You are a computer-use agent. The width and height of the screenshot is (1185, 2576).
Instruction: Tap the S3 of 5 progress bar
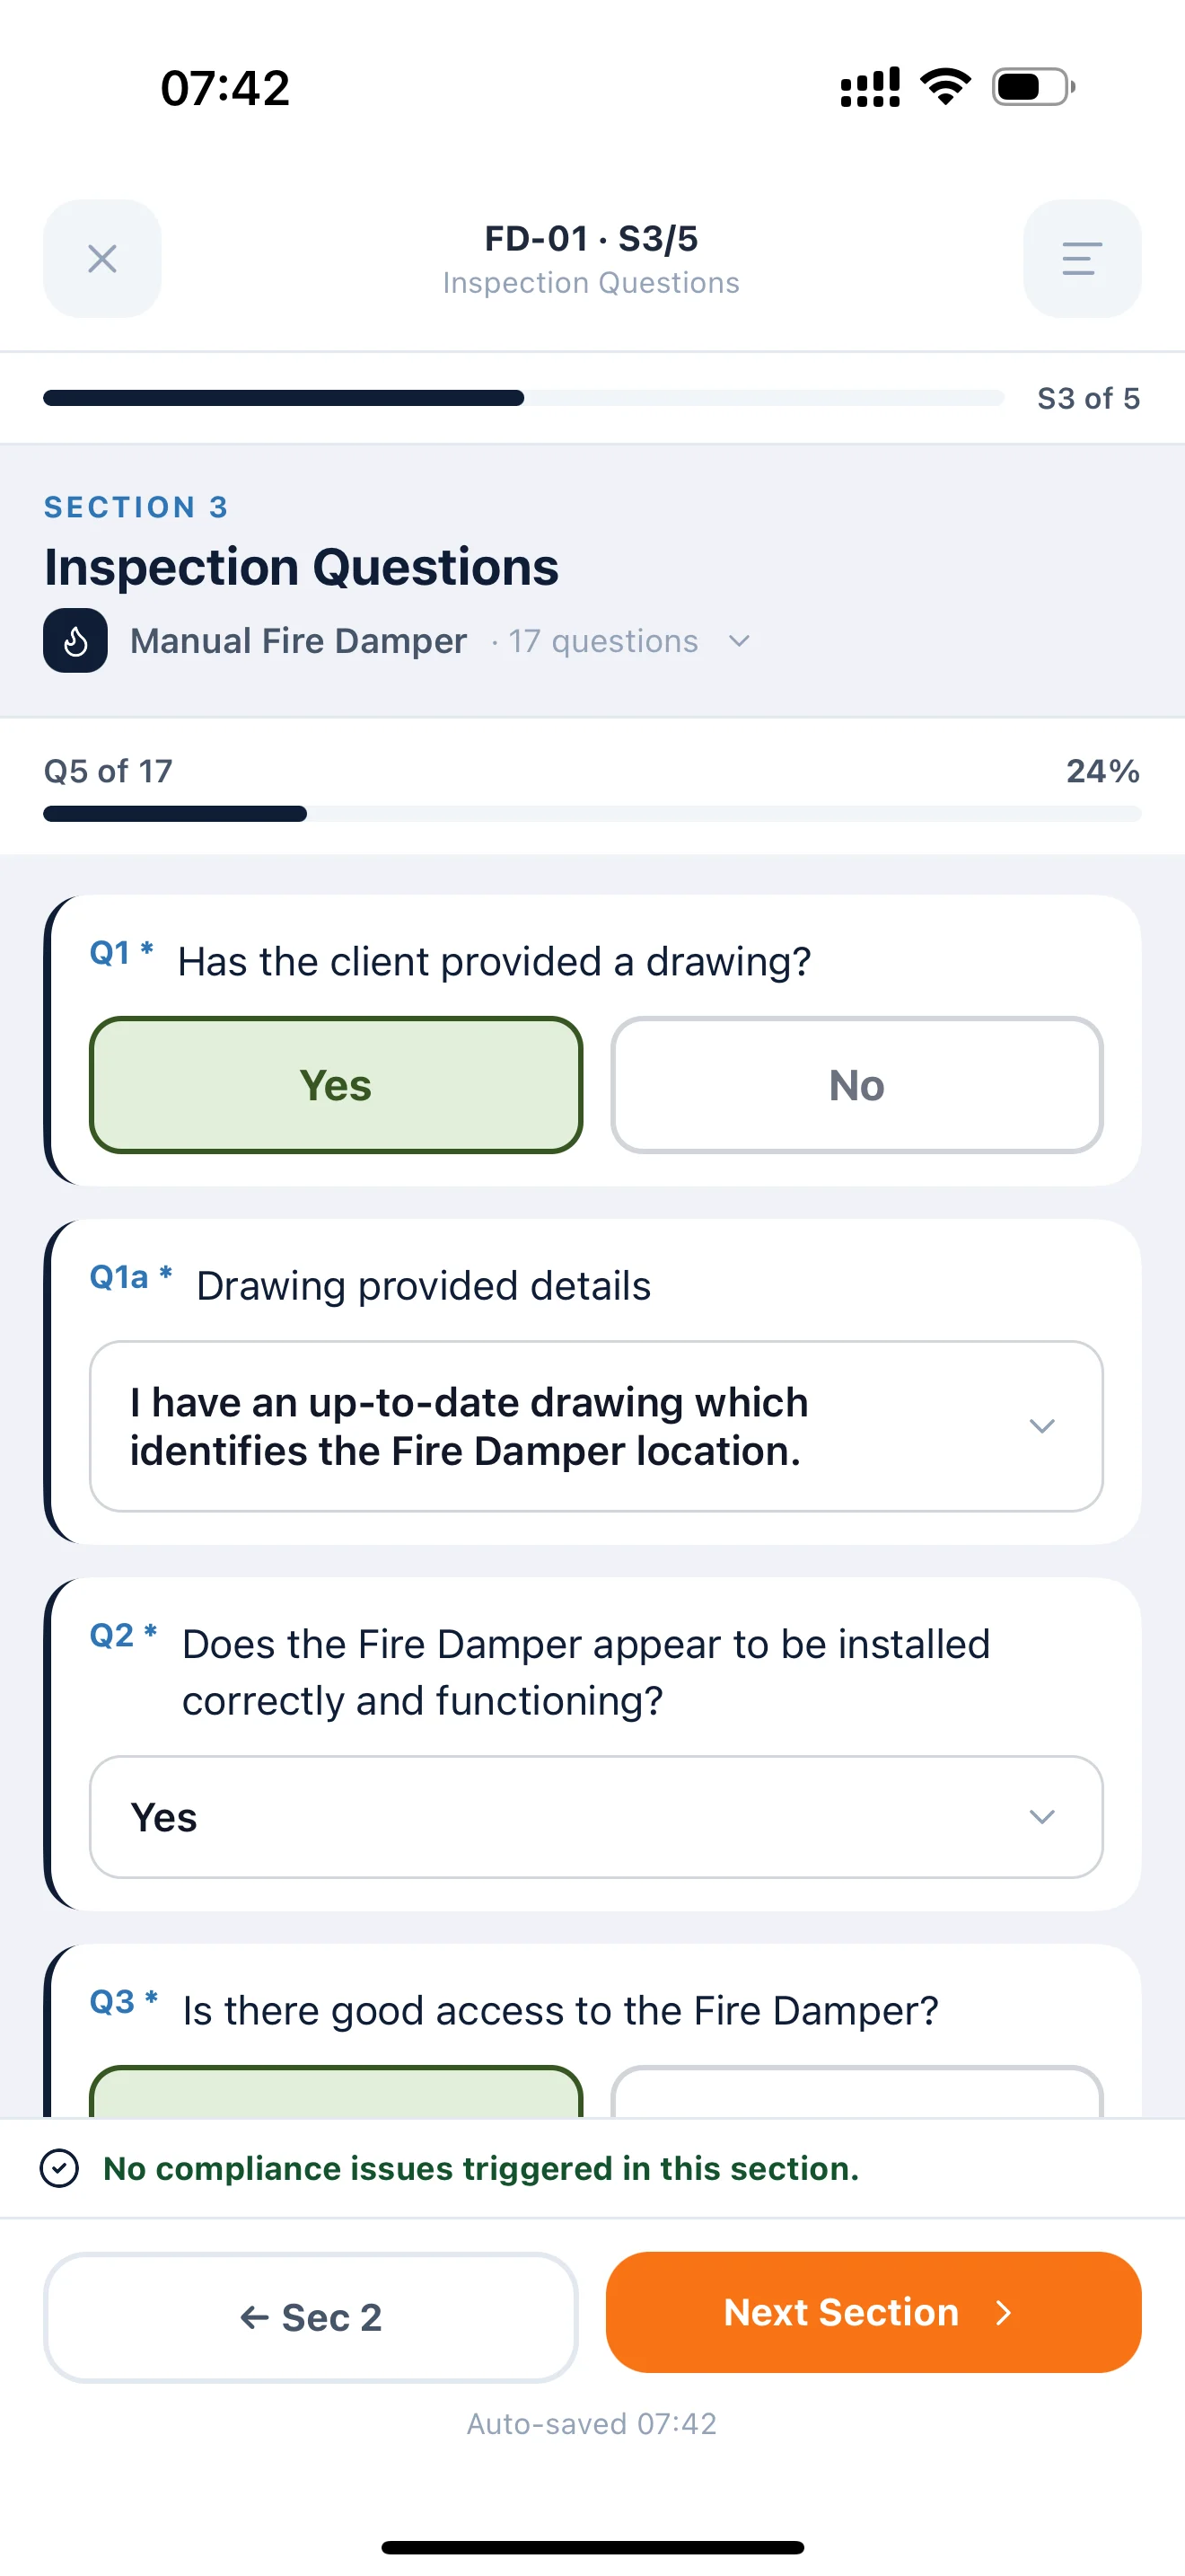pos(520,397)
